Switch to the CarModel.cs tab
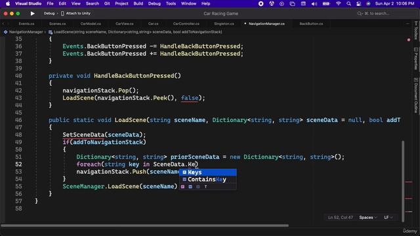Screen dimensions: 420x236 point(91,24)
